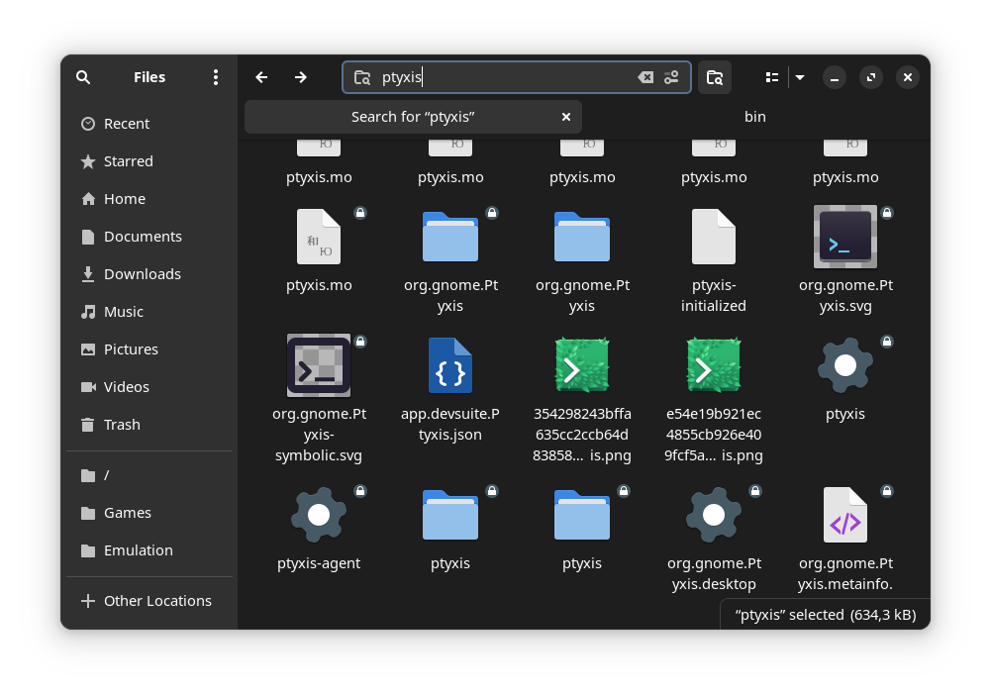991x696 pixels.
Task: Open Downloads in the sidebar
Action: pyautogui.click(x=149, y=274)
